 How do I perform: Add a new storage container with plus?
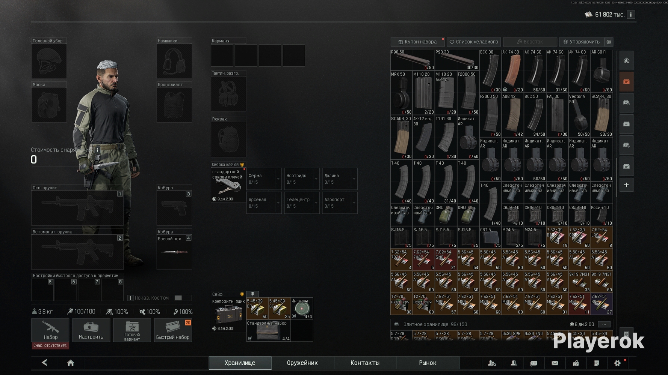tap(626, 185)
